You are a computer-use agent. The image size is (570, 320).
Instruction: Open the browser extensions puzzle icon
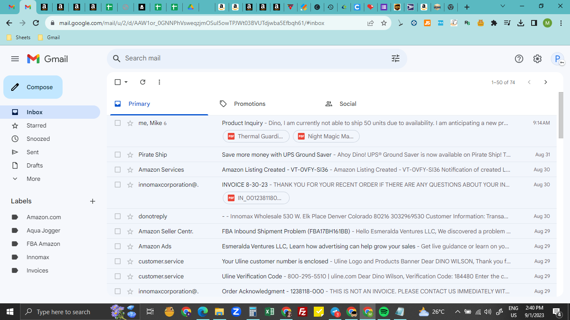pos(494,23)
